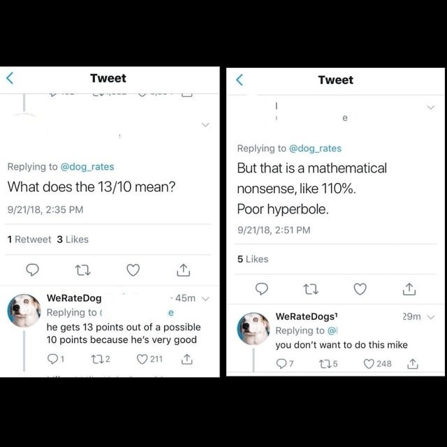Image resolution: width=447 pixels, height=447 pixels.
Task: Reply to the mathematical nonsense tweet
Action: [261, 288]
